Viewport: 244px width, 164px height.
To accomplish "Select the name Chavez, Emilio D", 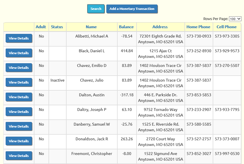I will (92, 65).
